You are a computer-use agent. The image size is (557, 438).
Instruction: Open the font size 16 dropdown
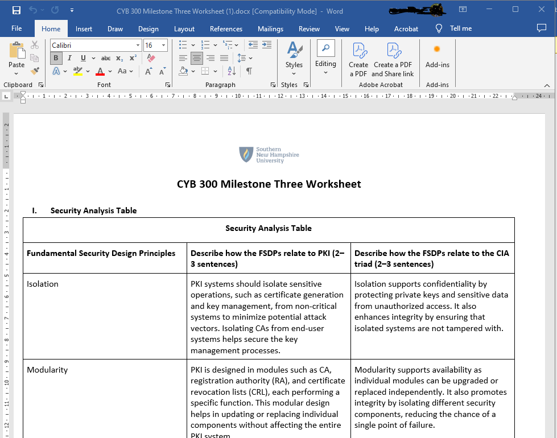pyautogui.click(x=163, y=45)
